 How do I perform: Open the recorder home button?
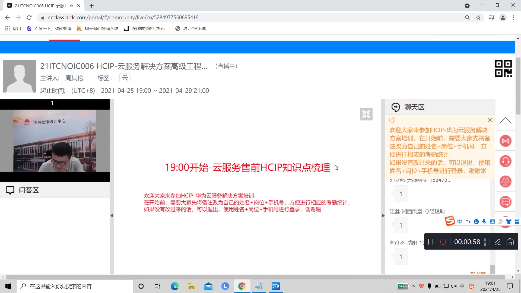(510, 242)
